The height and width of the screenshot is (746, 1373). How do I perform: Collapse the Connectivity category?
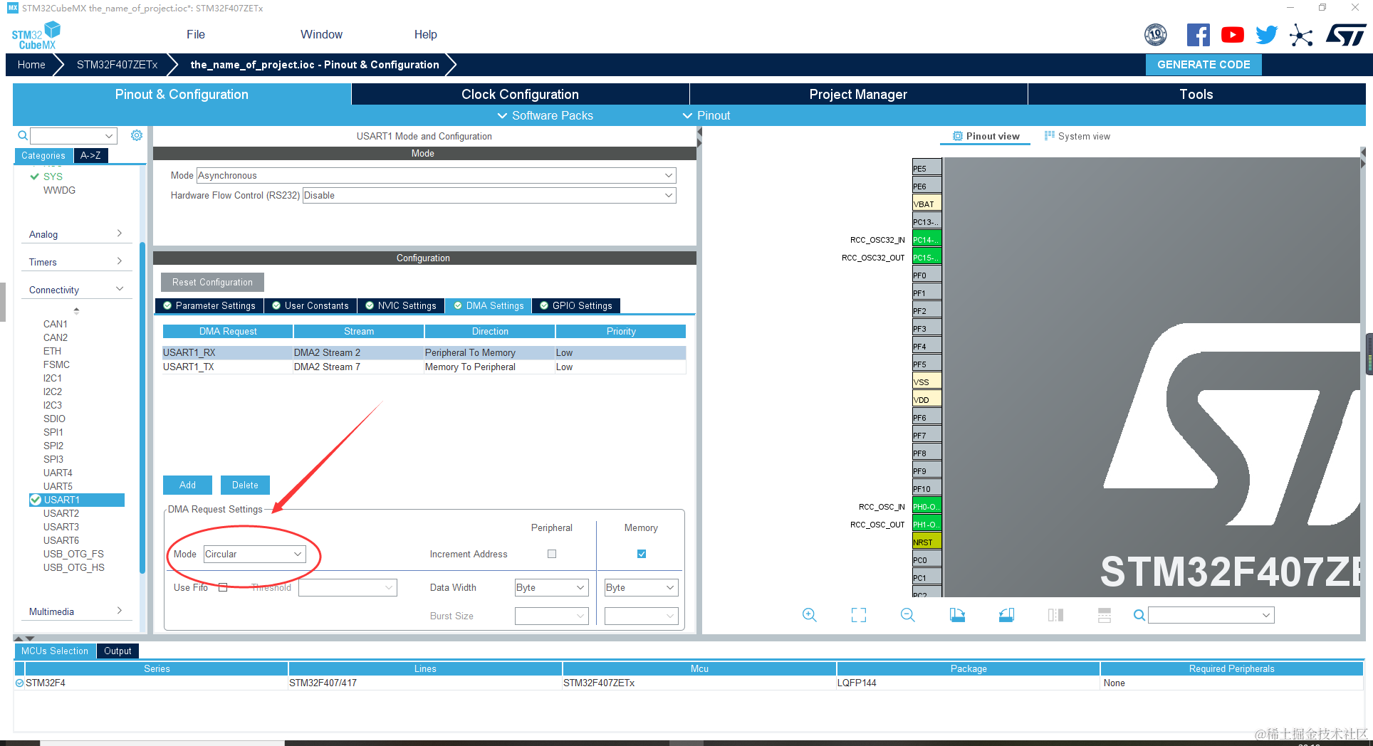click(75, 290)
